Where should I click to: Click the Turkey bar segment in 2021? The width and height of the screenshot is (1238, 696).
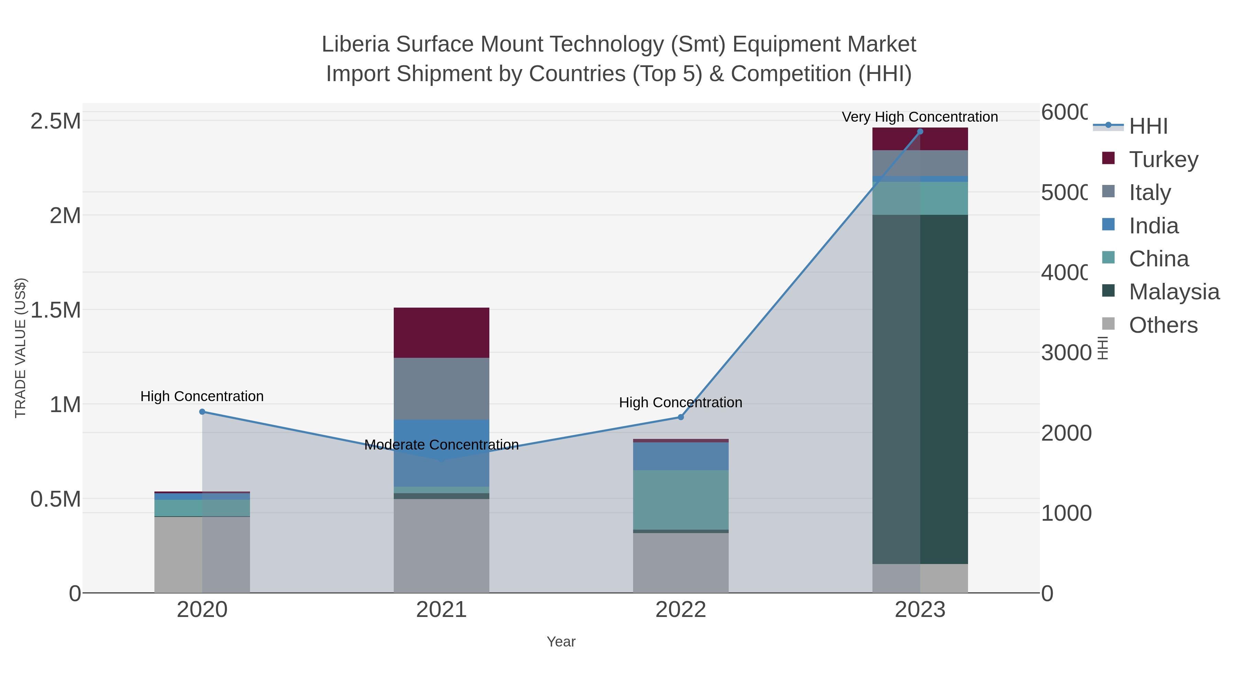441,332
